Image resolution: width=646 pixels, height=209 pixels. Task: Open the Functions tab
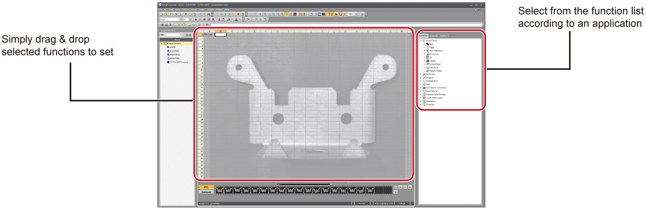pos(423,36)
